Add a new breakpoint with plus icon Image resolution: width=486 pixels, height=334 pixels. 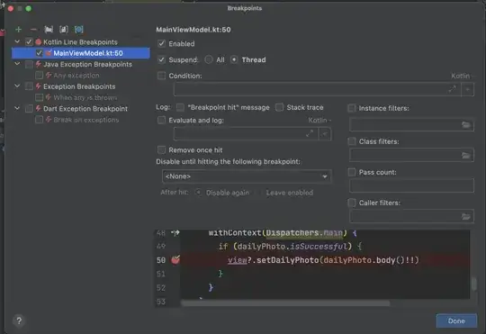(x=18, y=30)
